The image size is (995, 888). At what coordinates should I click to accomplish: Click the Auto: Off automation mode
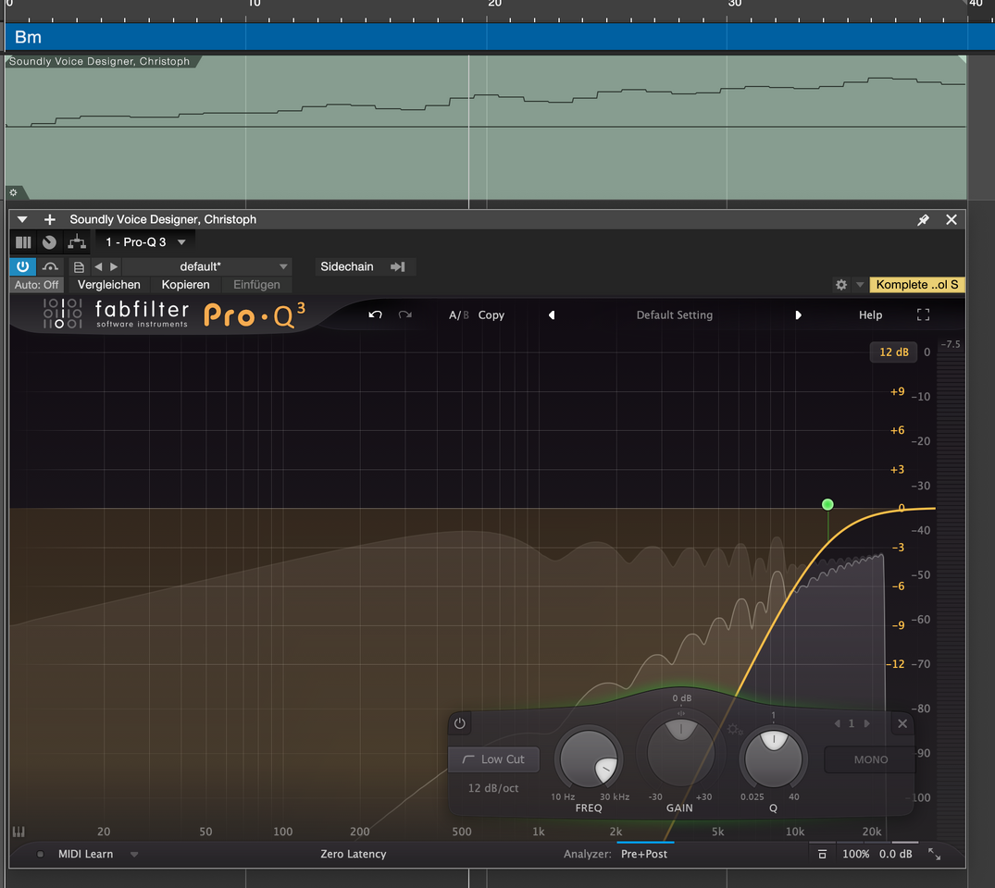36,285
